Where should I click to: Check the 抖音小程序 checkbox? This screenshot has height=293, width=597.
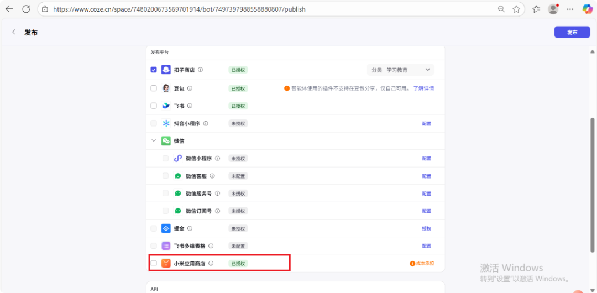pos(154,123)
